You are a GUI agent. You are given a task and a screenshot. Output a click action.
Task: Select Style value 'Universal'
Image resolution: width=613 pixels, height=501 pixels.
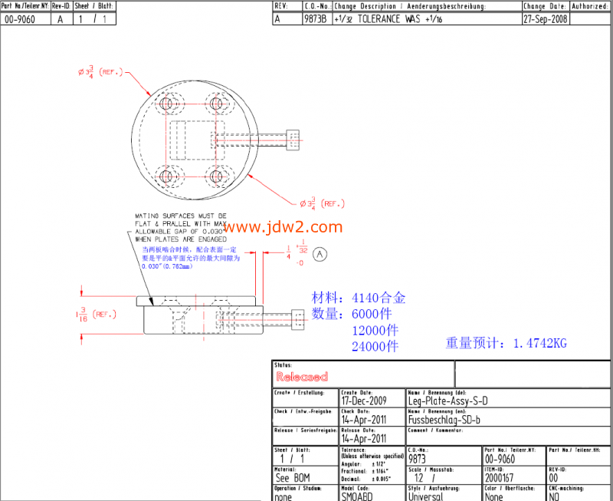(425, 496)
